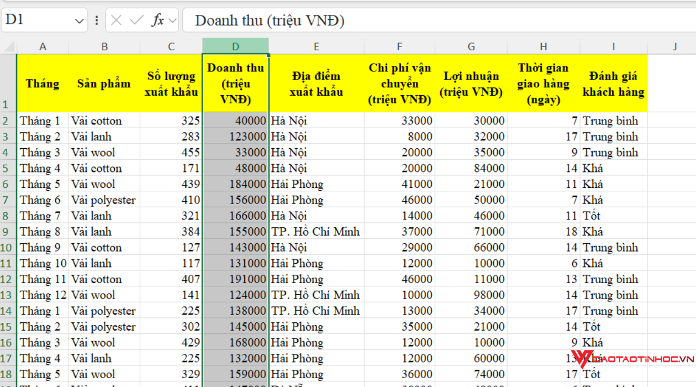The width and height of the screenshot is (696, 387).
Task: Select "TP. Hồ Chí Minh" in row 9
Action: pos(317,232)
